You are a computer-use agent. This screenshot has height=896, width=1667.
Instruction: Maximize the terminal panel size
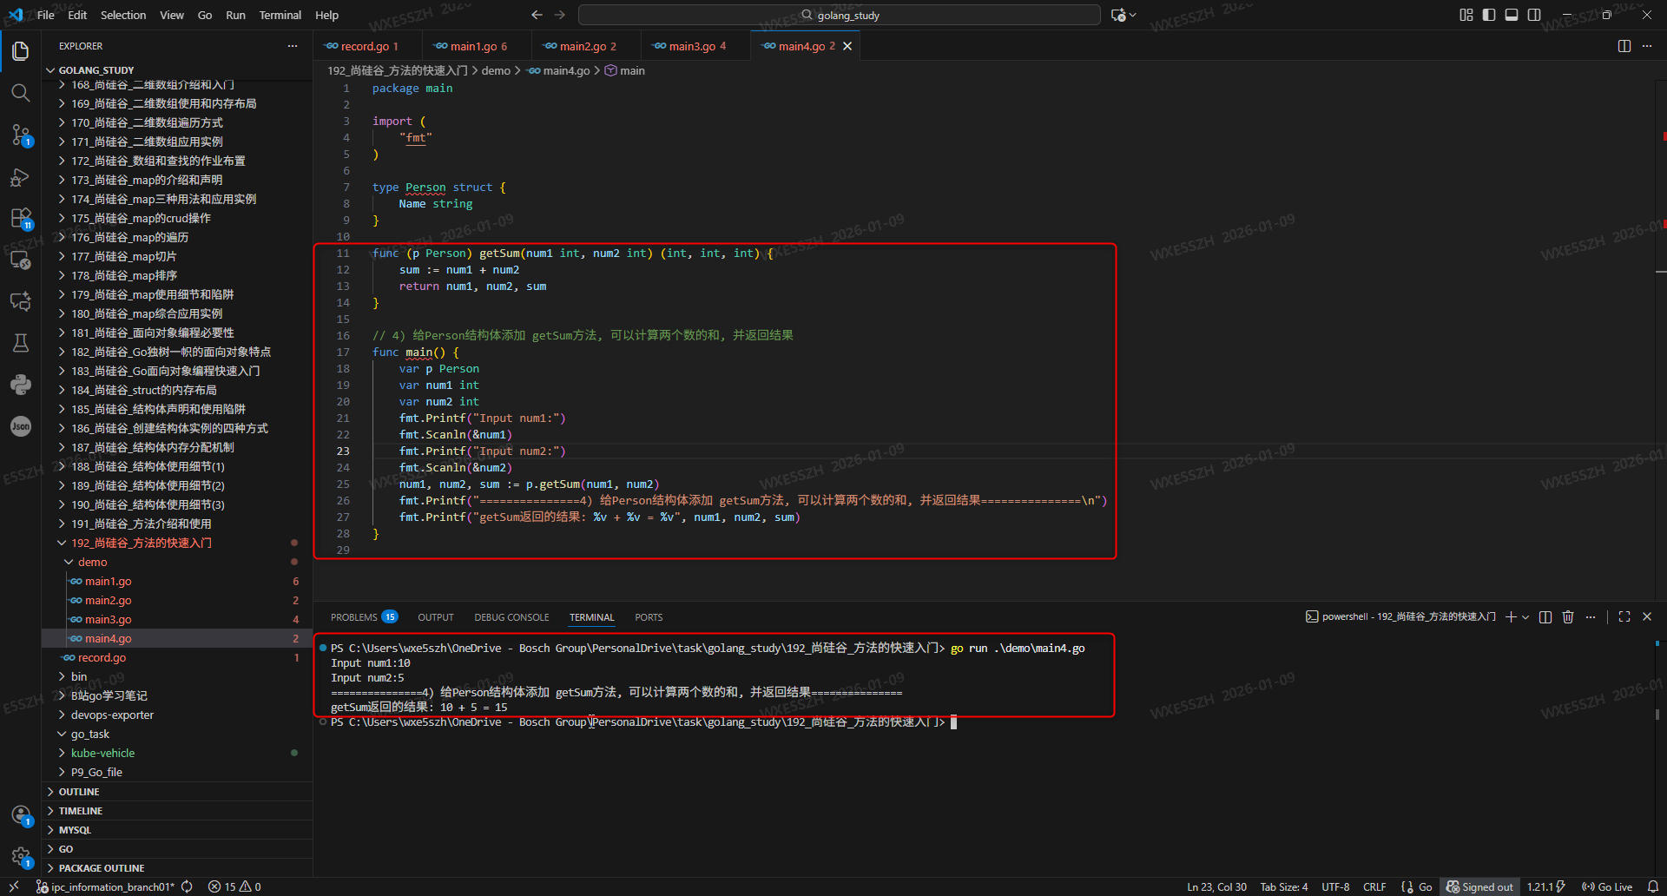pyautogui.click(x=1624, y=616)
